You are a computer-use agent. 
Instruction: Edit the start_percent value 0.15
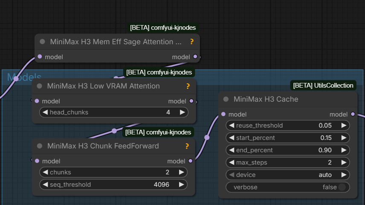326,138
